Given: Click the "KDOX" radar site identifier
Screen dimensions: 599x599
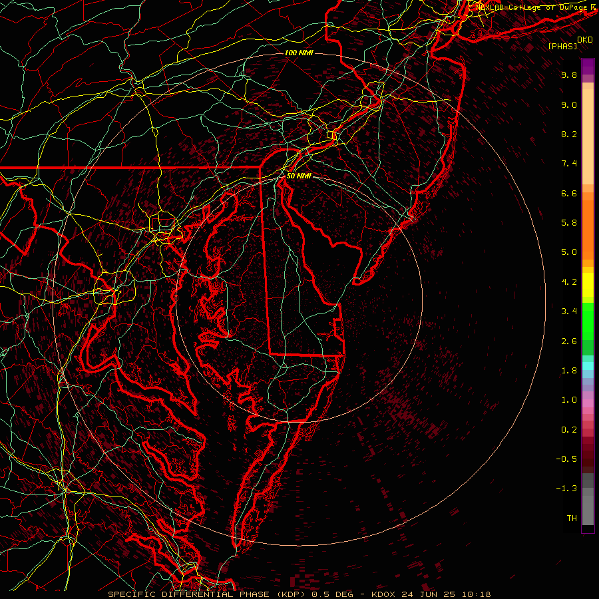Looking at the screenshot, I should coord(382,594).
